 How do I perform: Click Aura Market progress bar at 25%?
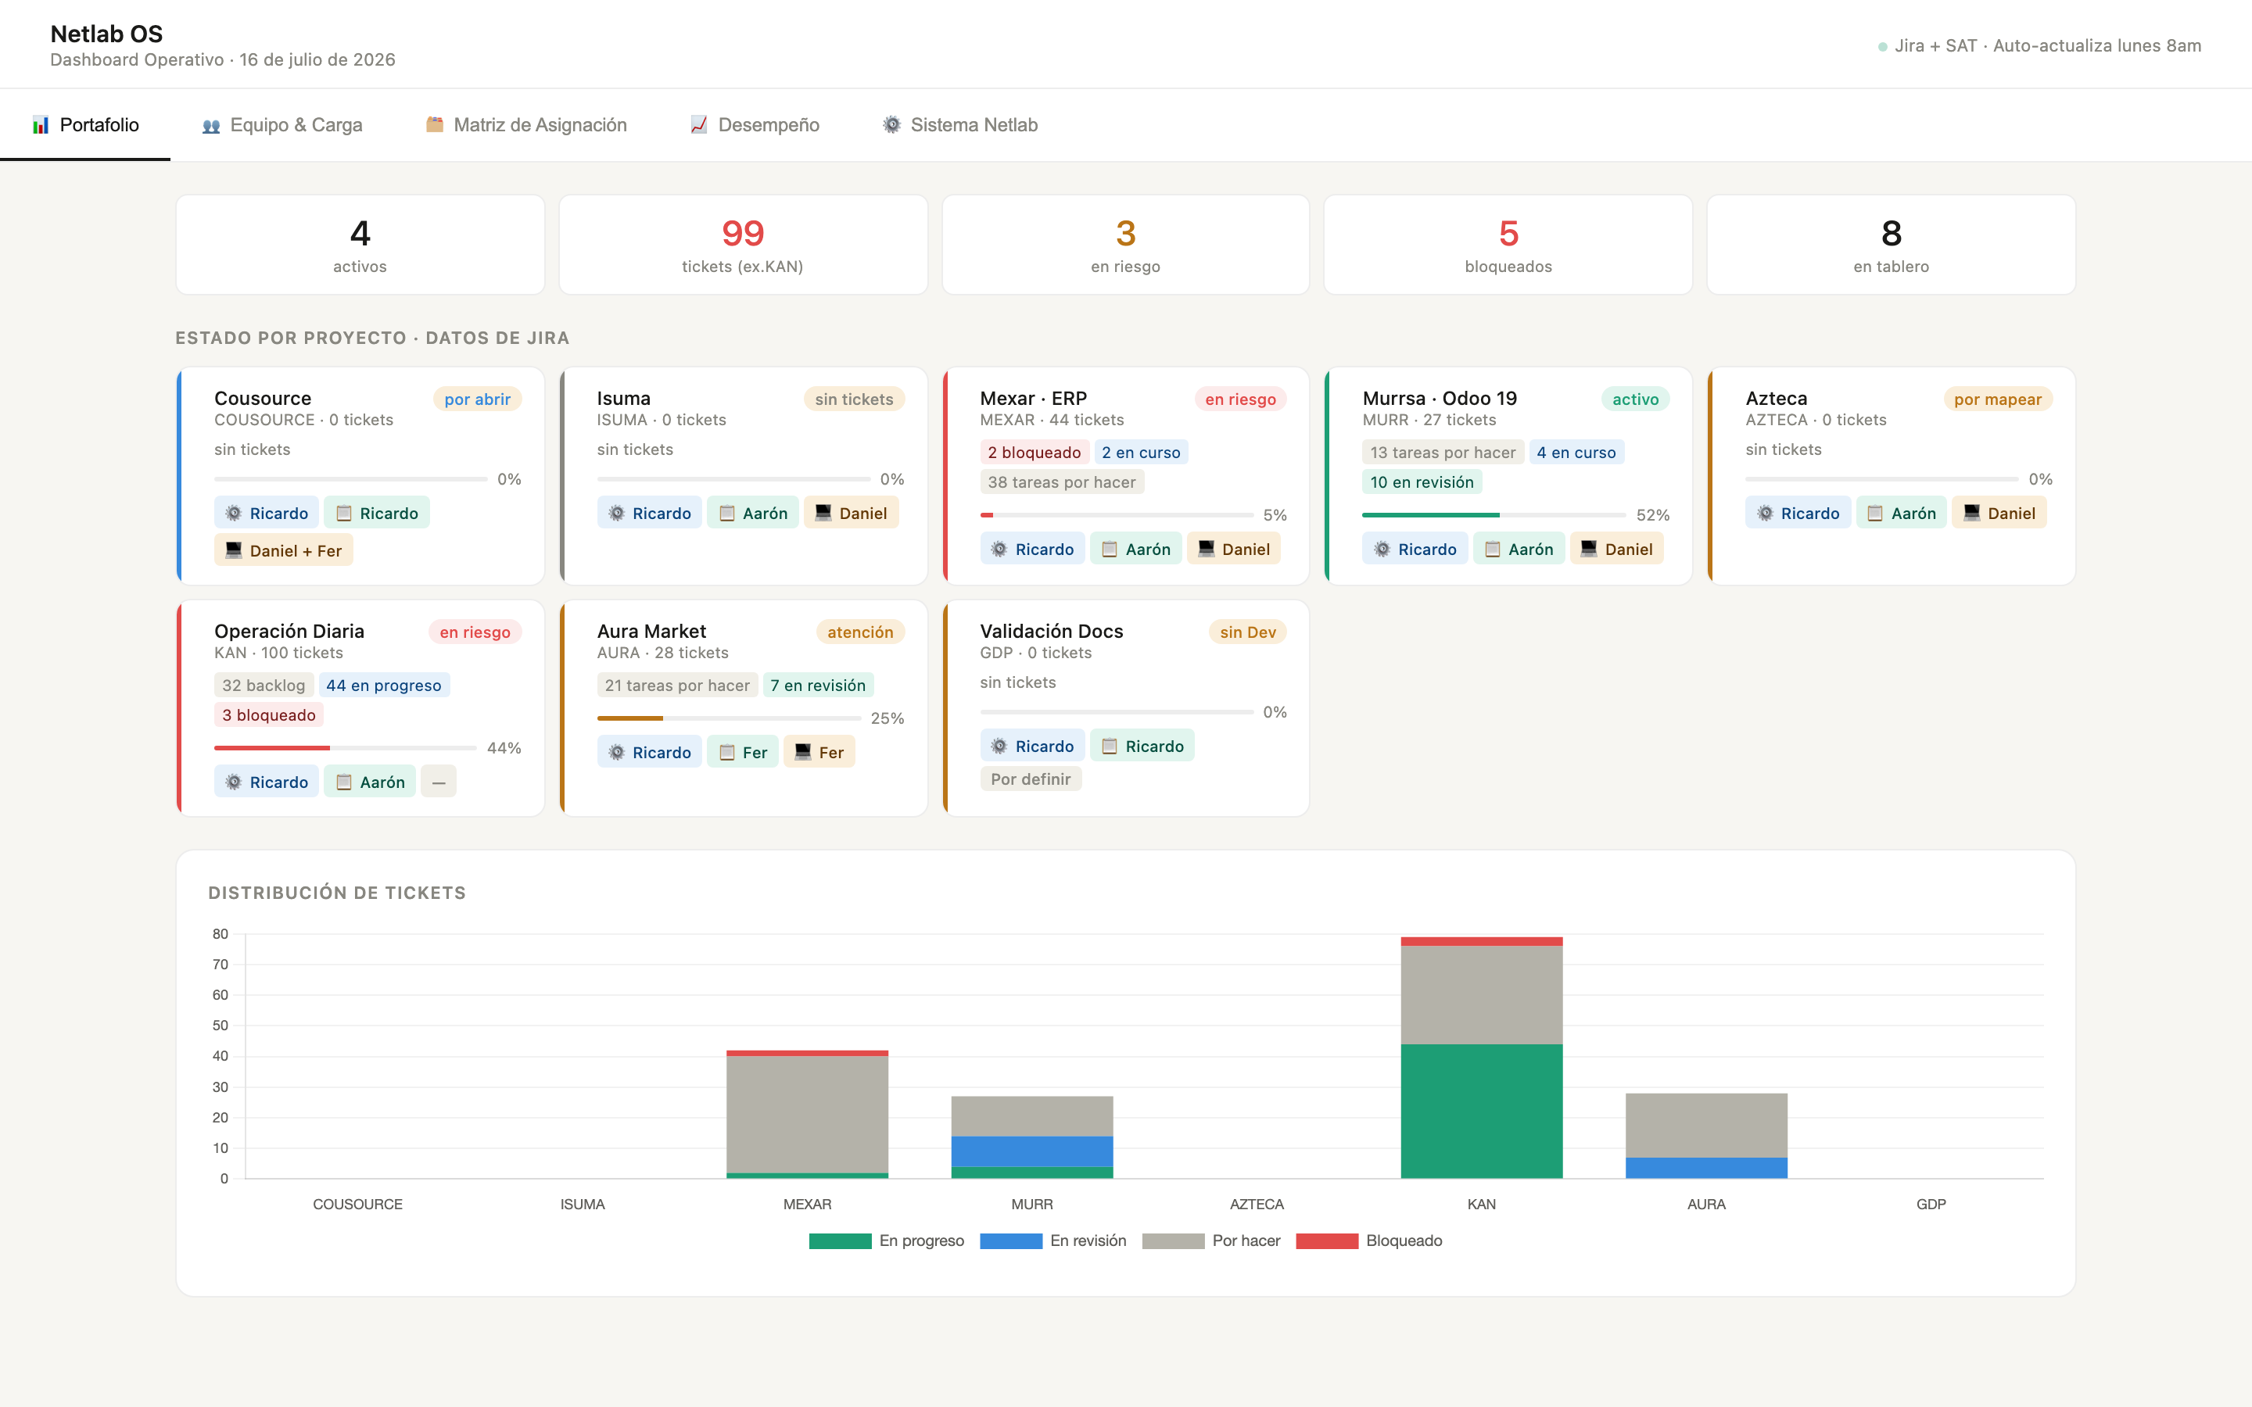pyautogui.click(x=729, y=718)
